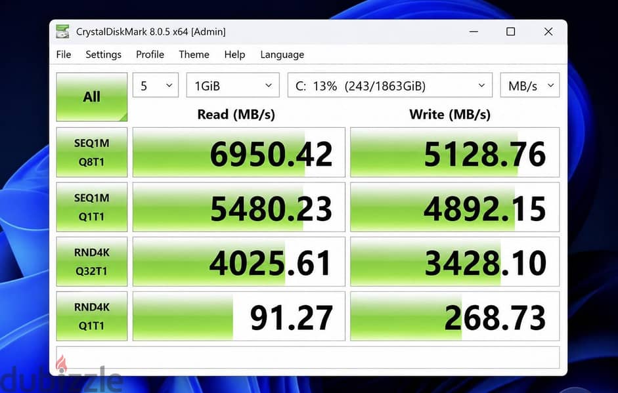
Task: Click the Read (MB/s) column header
Action: pyautogui.click(x=236, y=115)
